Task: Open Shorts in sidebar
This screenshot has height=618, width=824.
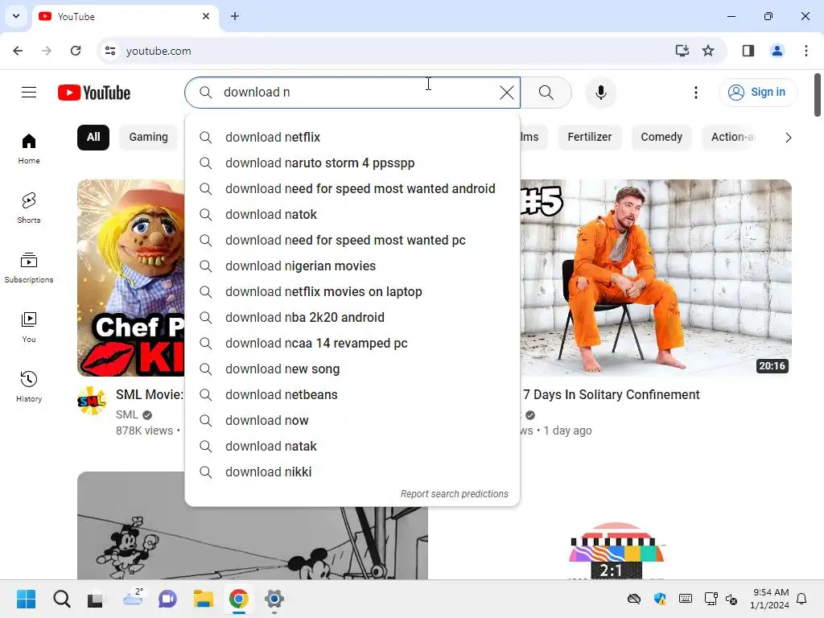Action: tap(29, 208)
